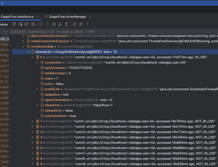Expand PoolEntry 9 conn9
218x167 pixels.
click(33, 164)
